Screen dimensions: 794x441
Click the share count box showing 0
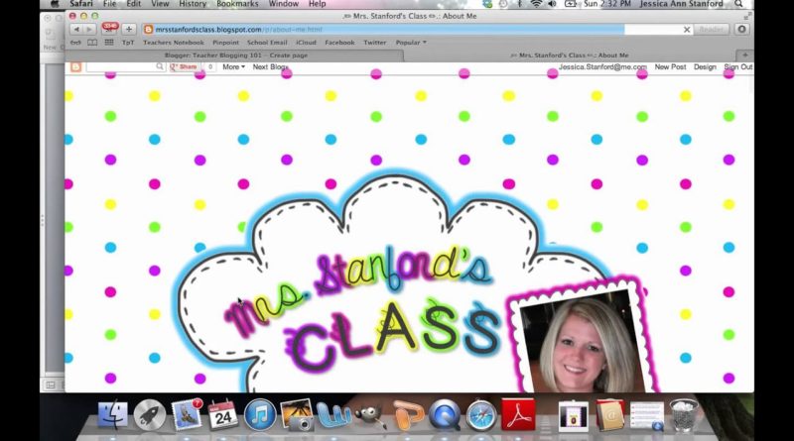point(209,66)
